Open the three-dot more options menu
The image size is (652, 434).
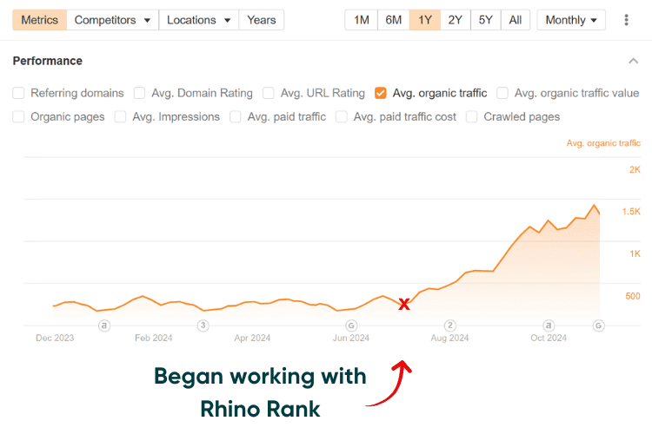tap(626, 20)
